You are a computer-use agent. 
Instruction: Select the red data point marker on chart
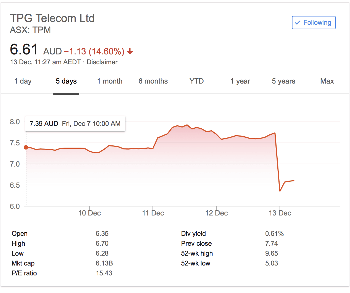[x=26, y=147]
